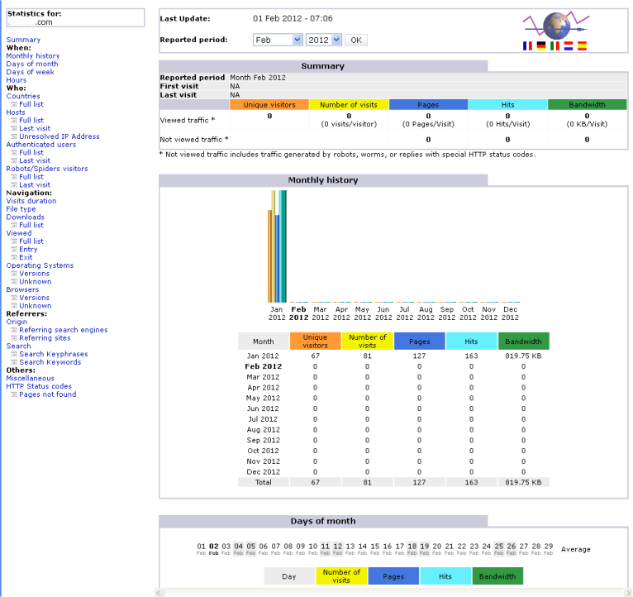Open the Summary link in sidebar
633x597 pixels.
[x=23, y=40]
